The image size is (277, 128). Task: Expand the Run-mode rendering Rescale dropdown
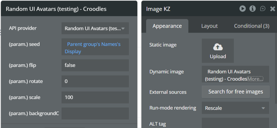coord(235,108)
